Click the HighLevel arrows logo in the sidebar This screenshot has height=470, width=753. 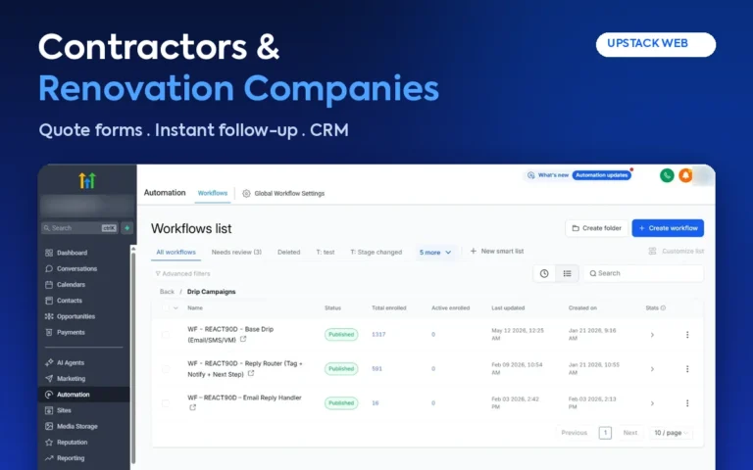87,181
